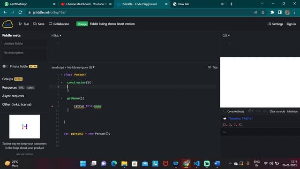
Task: Open Microsoft Edge from the taskbar
Action: (x=114, y=164)
